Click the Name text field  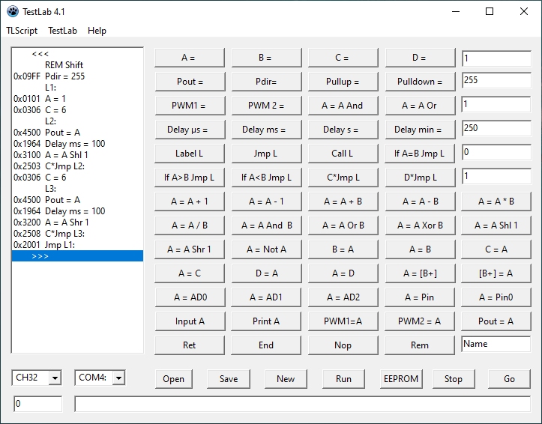click(496, 345)
